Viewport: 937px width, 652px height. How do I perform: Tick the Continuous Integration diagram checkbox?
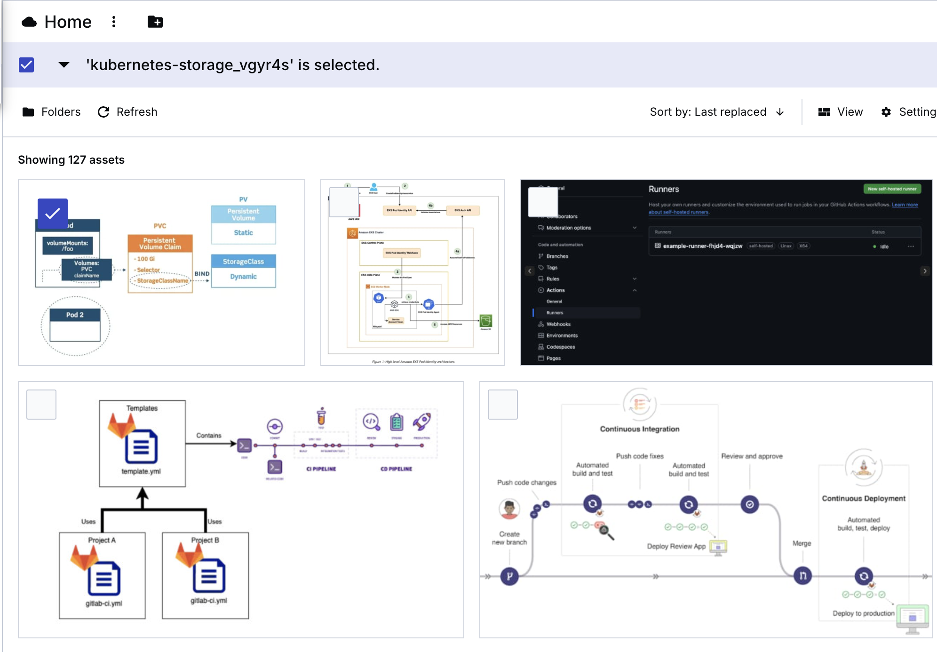tap(503, 405)
